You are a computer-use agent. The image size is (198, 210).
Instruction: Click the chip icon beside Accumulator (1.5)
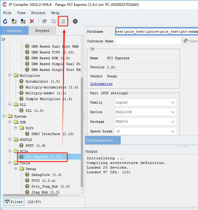[21, 81]
